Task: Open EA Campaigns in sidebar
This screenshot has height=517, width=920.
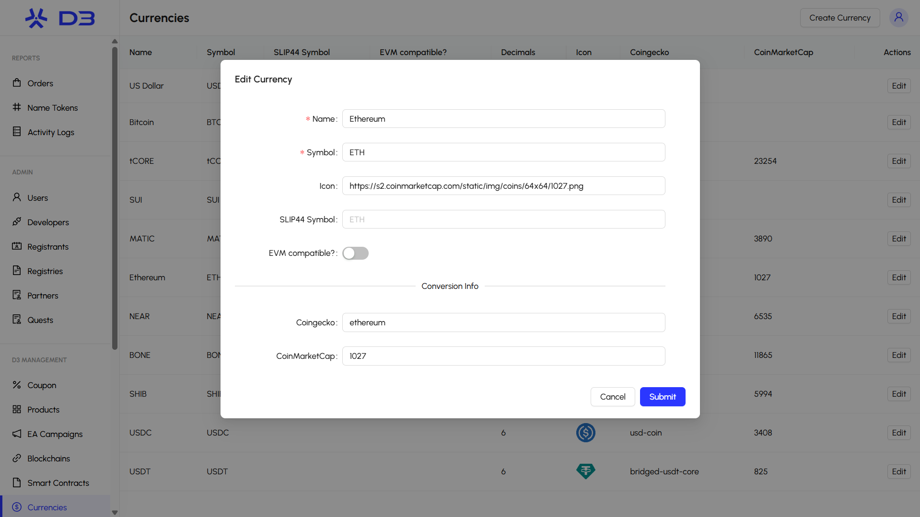Action: 55,434
